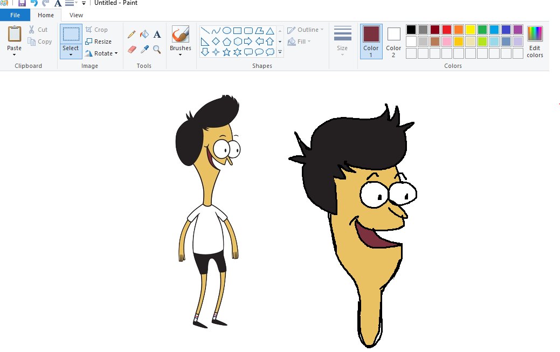Select the Pencil tool
Viewport: 560px width, 352px height.
(132, 34)
